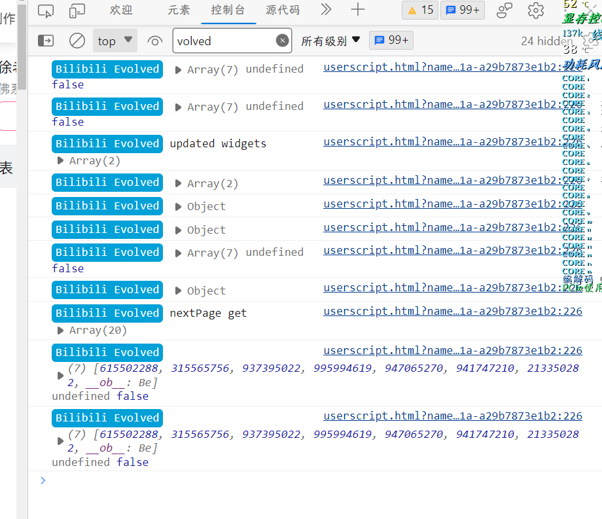602x519 pixels.
Task: Show the console sidebar icon
Action: coord(45,40)
